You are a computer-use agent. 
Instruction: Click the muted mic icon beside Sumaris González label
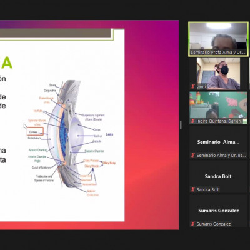[192, 224]
